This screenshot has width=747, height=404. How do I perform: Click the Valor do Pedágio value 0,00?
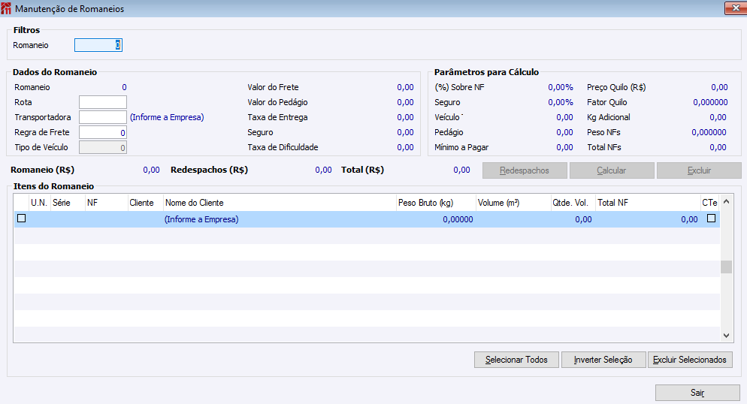coord(405,102)
